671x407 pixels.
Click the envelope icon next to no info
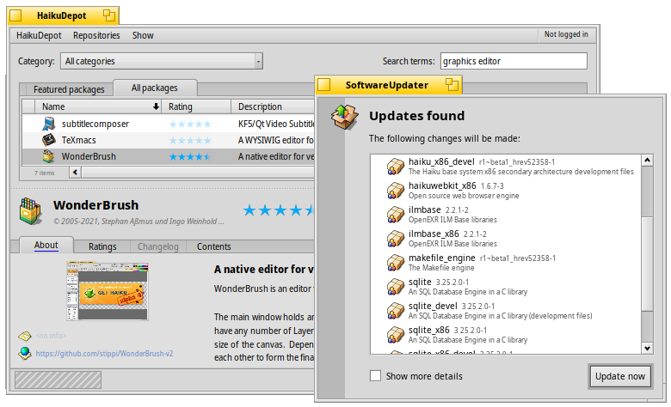click(25, 336)
